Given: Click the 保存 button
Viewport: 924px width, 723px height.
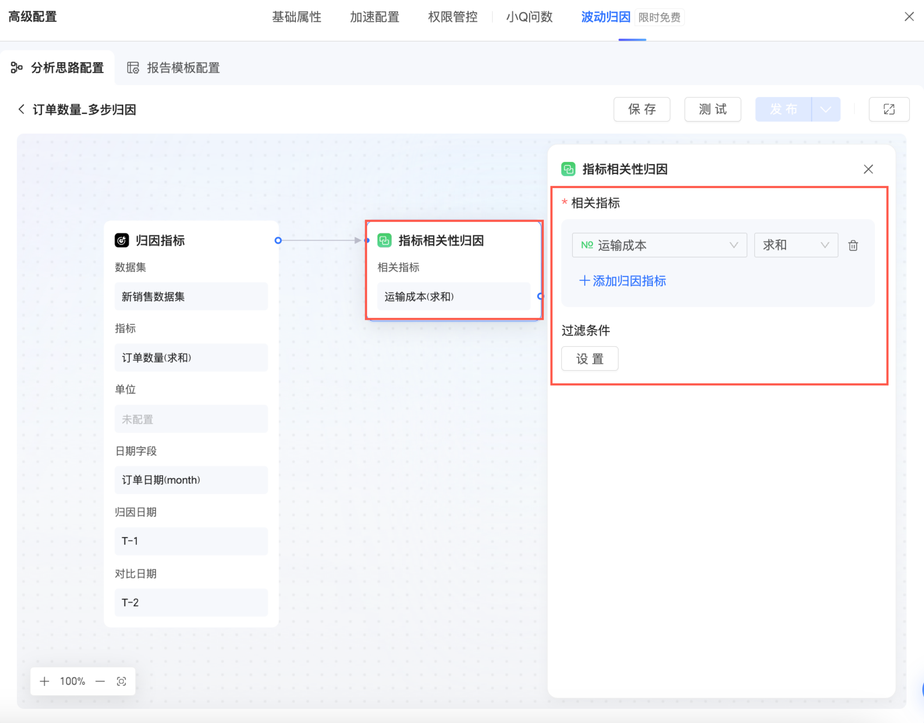Looking at the screenshot, I should pyautogui.click(x=641, y=109).
